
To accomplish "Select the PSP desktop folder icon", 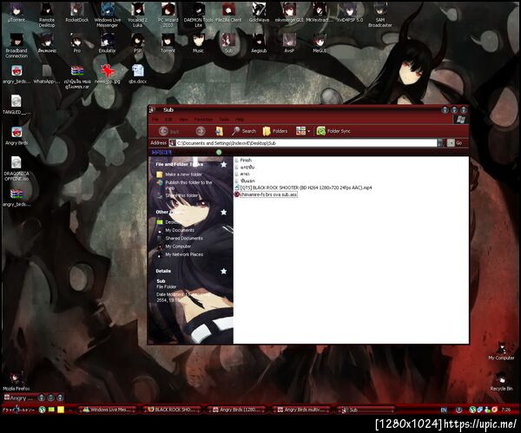I will pos(137,43).
